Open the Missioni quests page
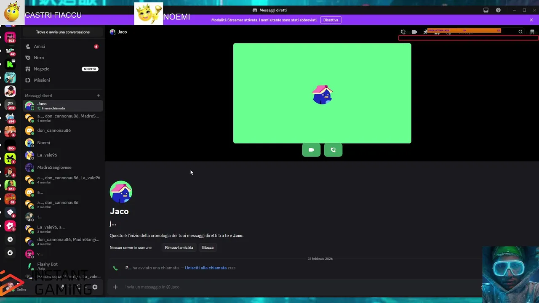The height and width of the screenshot is (303, 539). 62,80
